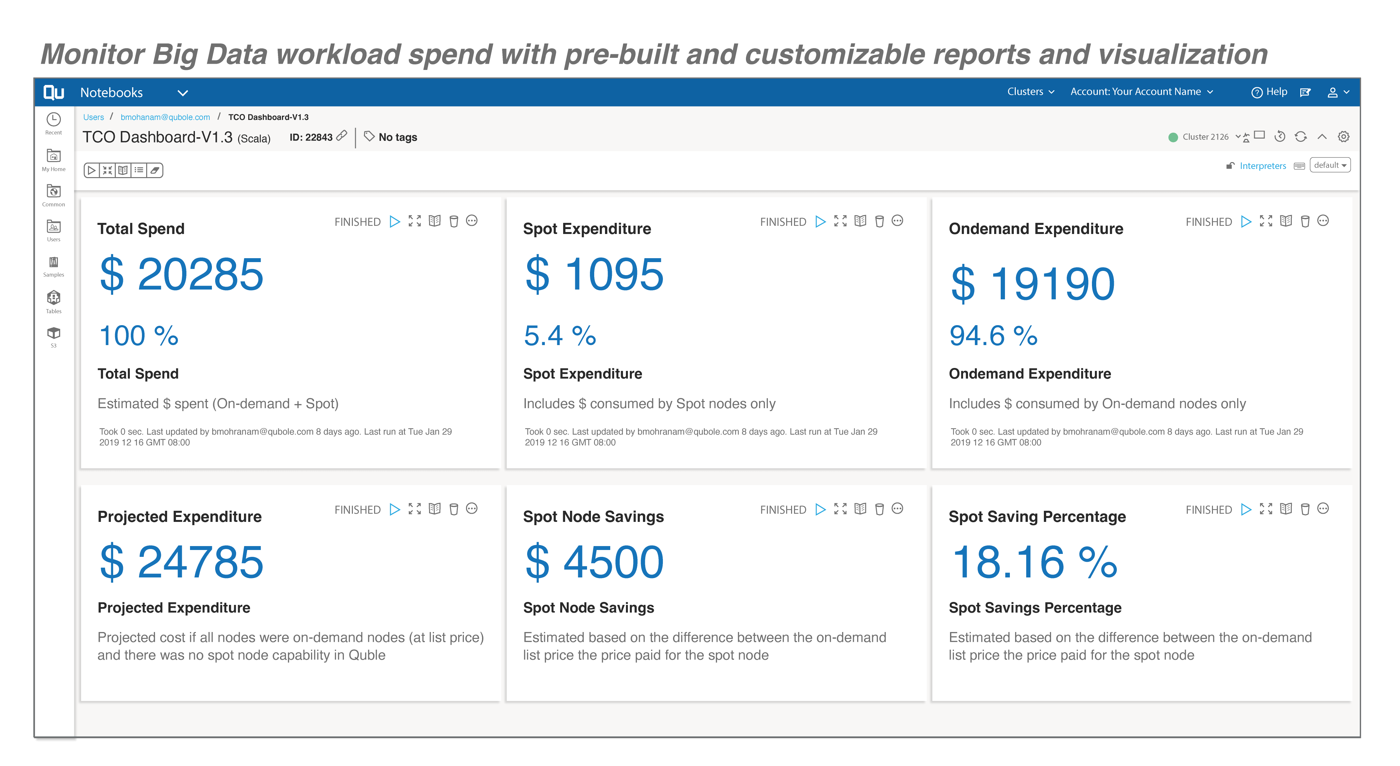Clear output using the eraser toolbar icon
Viewport: 1400px width, 766px height.
(155, 171)
